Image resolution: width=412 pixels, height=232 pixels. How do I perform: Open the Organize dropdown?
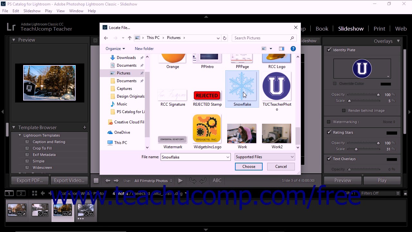pos(115,49)
